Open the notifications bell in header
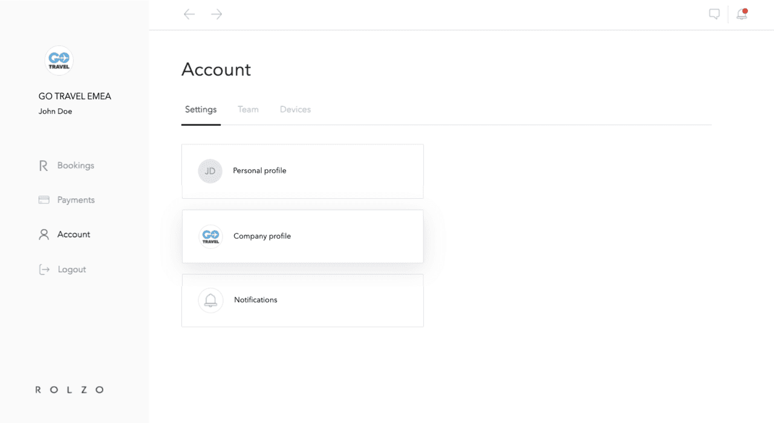The height and width of the screenshot is (423, 774). [x=742, y=15]
